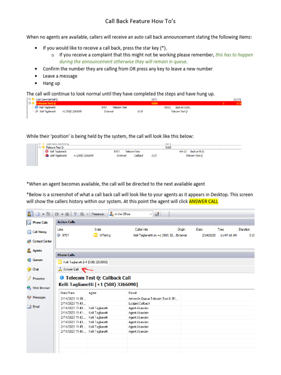This screenshot has width=281, height=375.
Task: Sort Active Calls by the State column
Action: click(98, 229)
